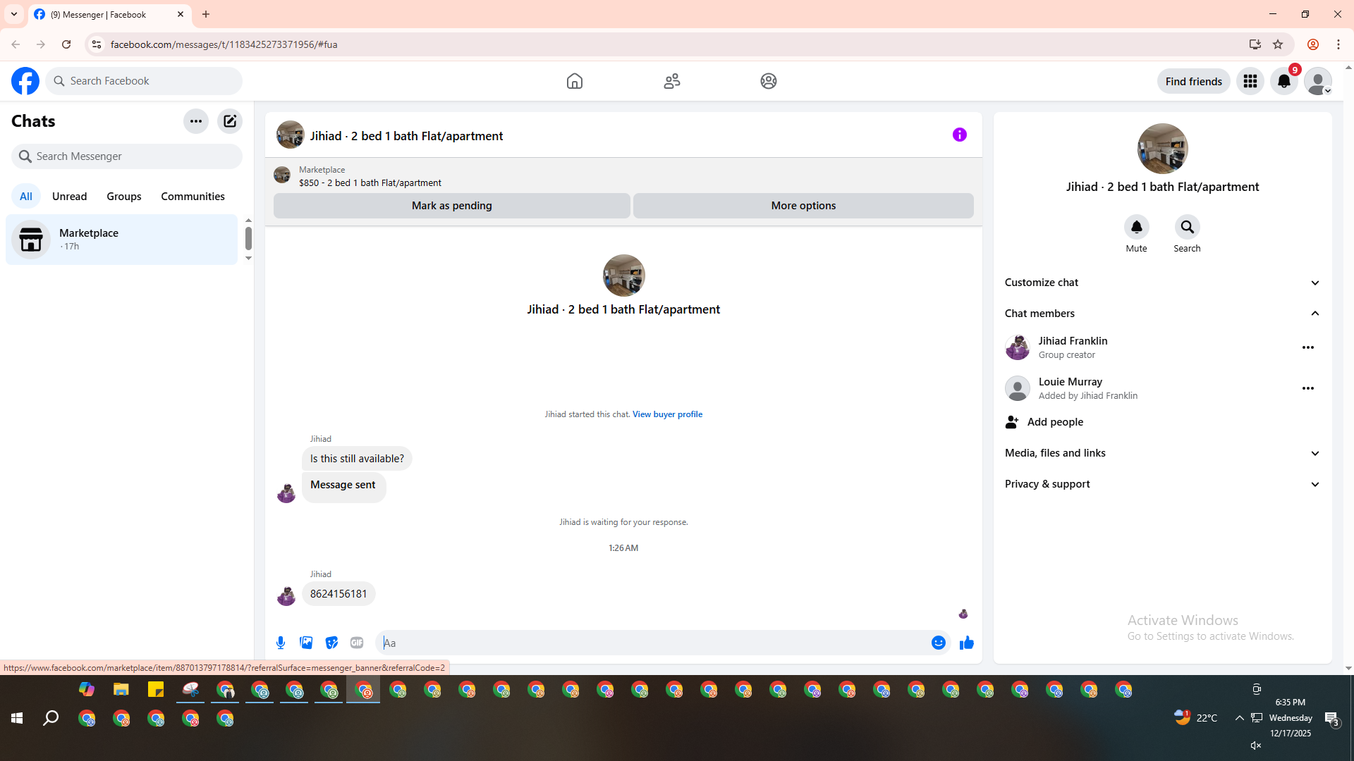Open the View buyer profile link
Image resolution: width=1354 pixels, height=761 pixels.
(667, 414)
